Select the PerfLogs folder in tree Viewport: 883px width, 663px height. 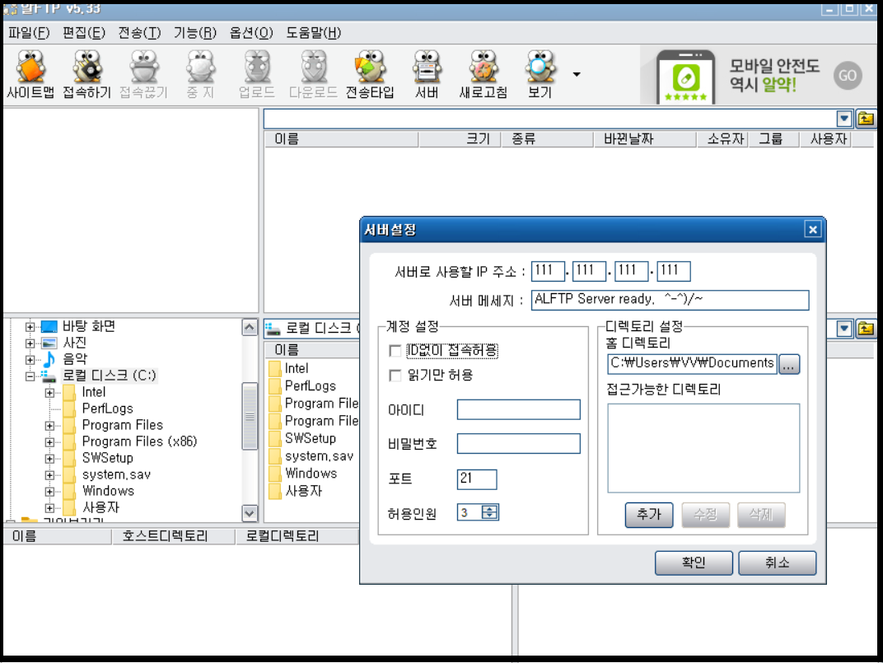[x=108, y=409]
